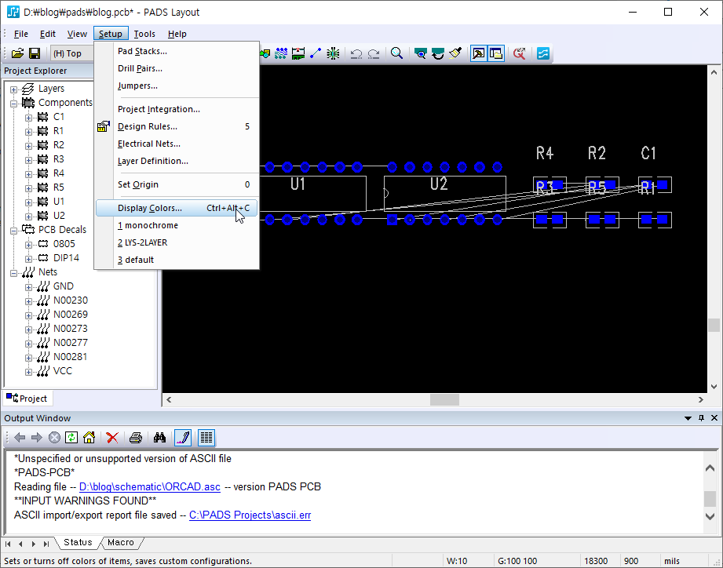Expand the 0805 decal node
The width and height of the screenshot is (723, 568).
click(28, 245)
